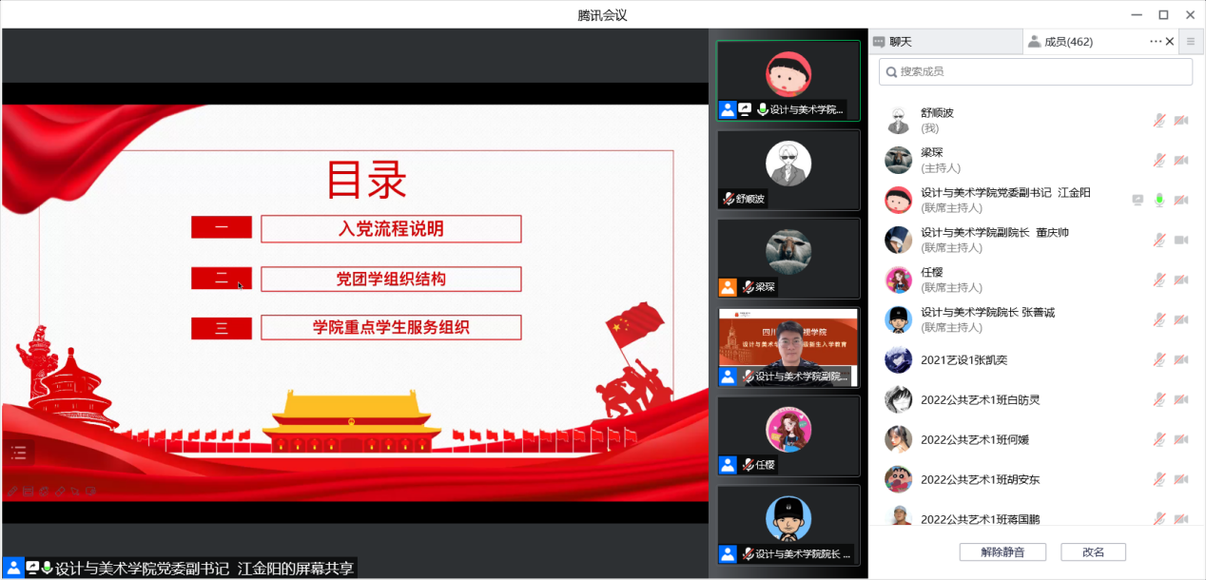Image resolution: width=1206 pixels, height=580 pixels.
Task: Close the 成员 members panel tab
Action: pos(1170,42)
